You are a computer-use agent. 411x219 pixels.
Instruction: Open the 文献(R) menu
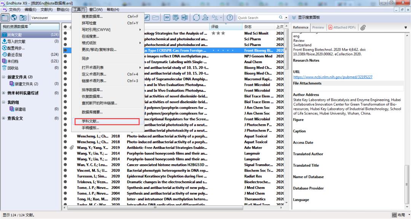point(46,10)
